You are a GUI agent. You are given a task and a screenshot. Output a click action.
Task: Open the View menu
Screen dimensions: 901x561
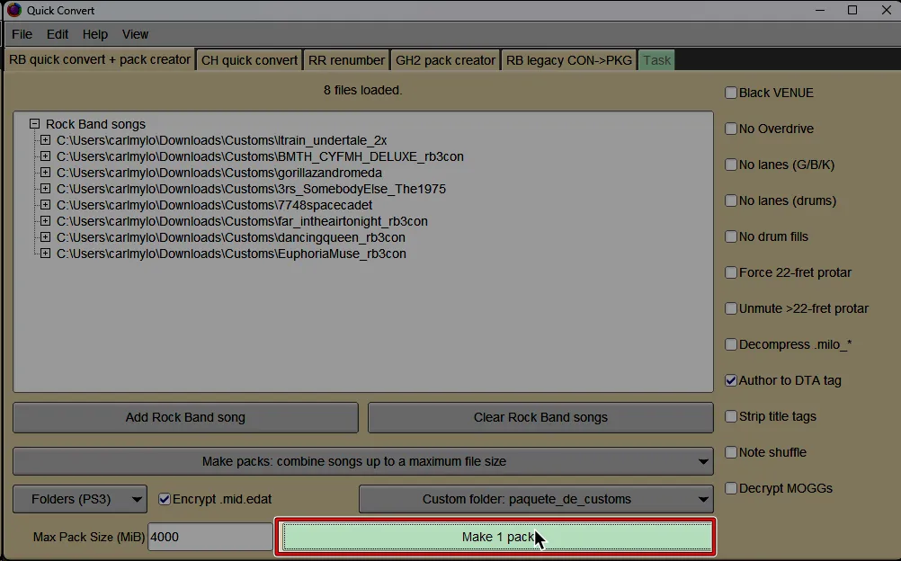[x=135, y=34]
